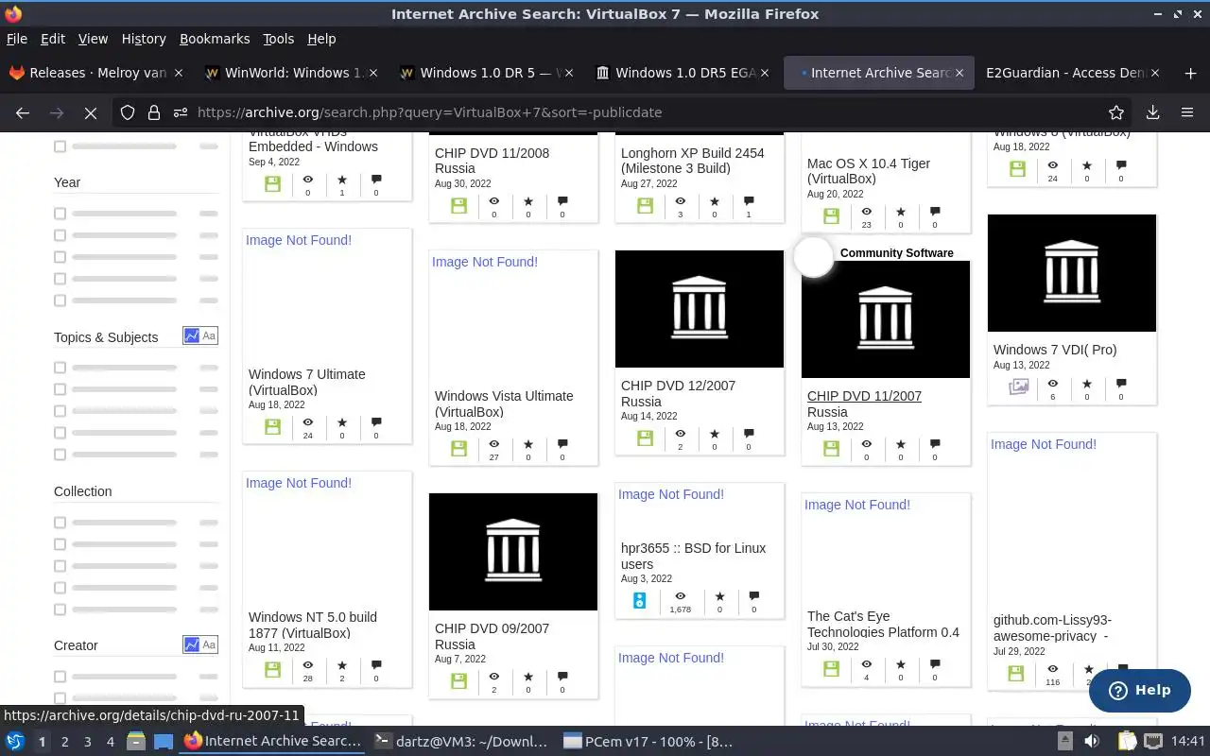This screenshot has width=1210, height=756.
Task: Sort Creator facets by count
Action: click(192, 644)
